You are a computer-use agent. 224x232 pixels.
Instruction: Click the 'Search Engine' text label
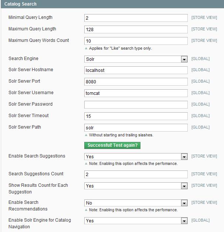[23, 59]
